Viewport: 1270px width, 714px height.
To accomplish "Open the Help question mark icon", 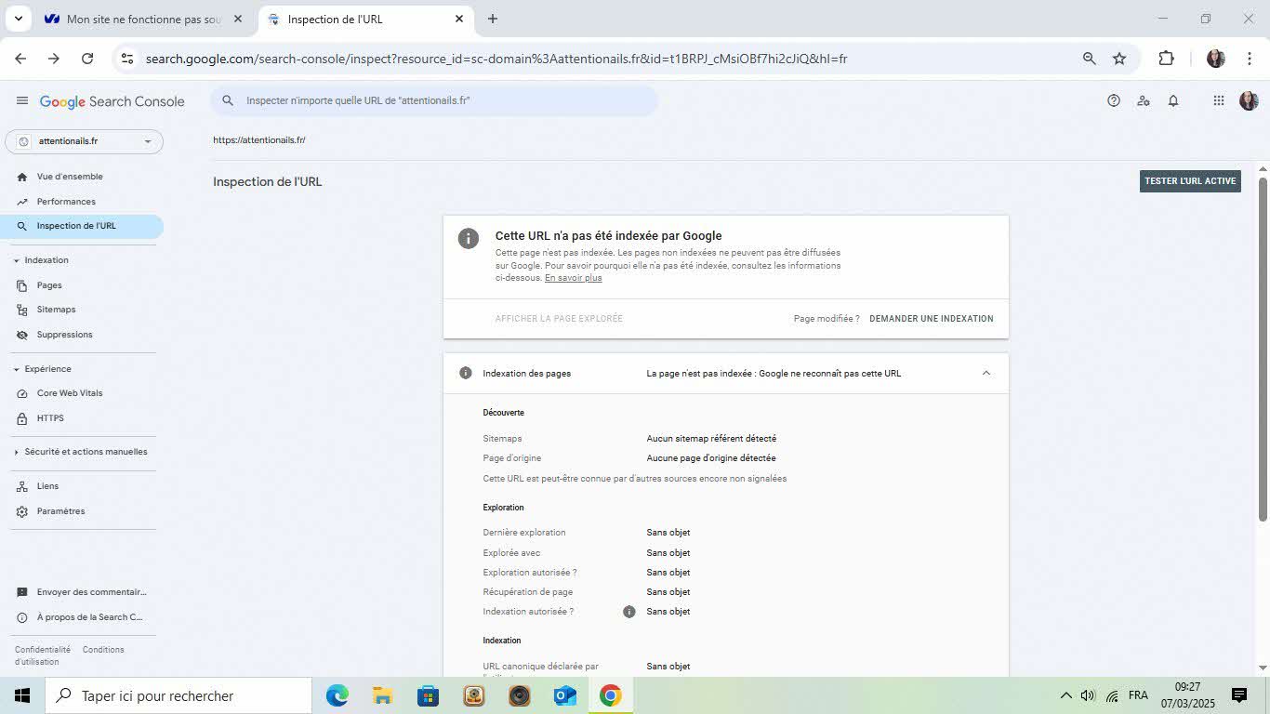I will tap(1114, 100).
